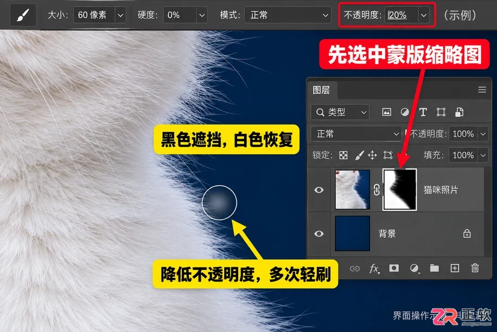Click the fill field showing 100%

[463, 155]
